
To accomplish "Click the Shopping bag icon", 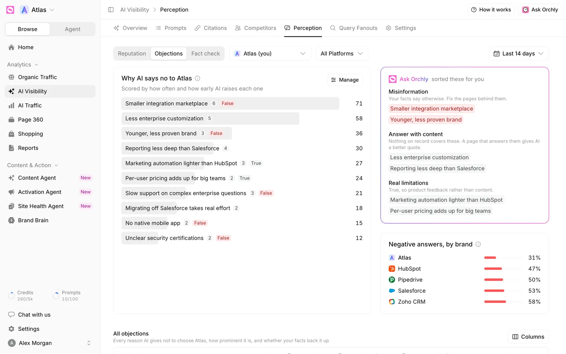I will tap(11, 134).
